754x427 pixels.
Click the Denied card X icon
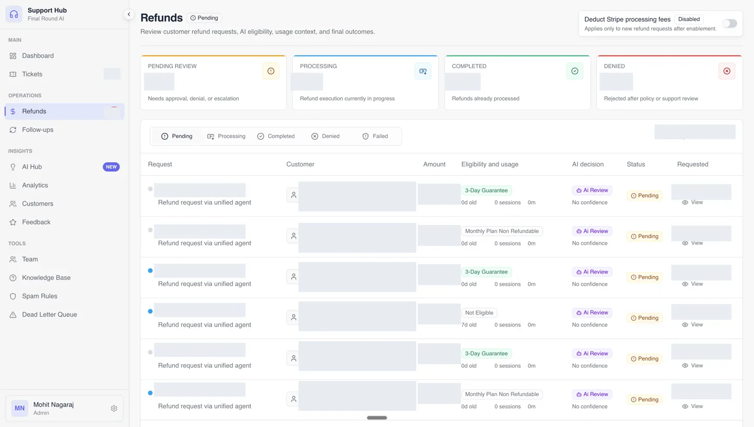click(727, 71)
